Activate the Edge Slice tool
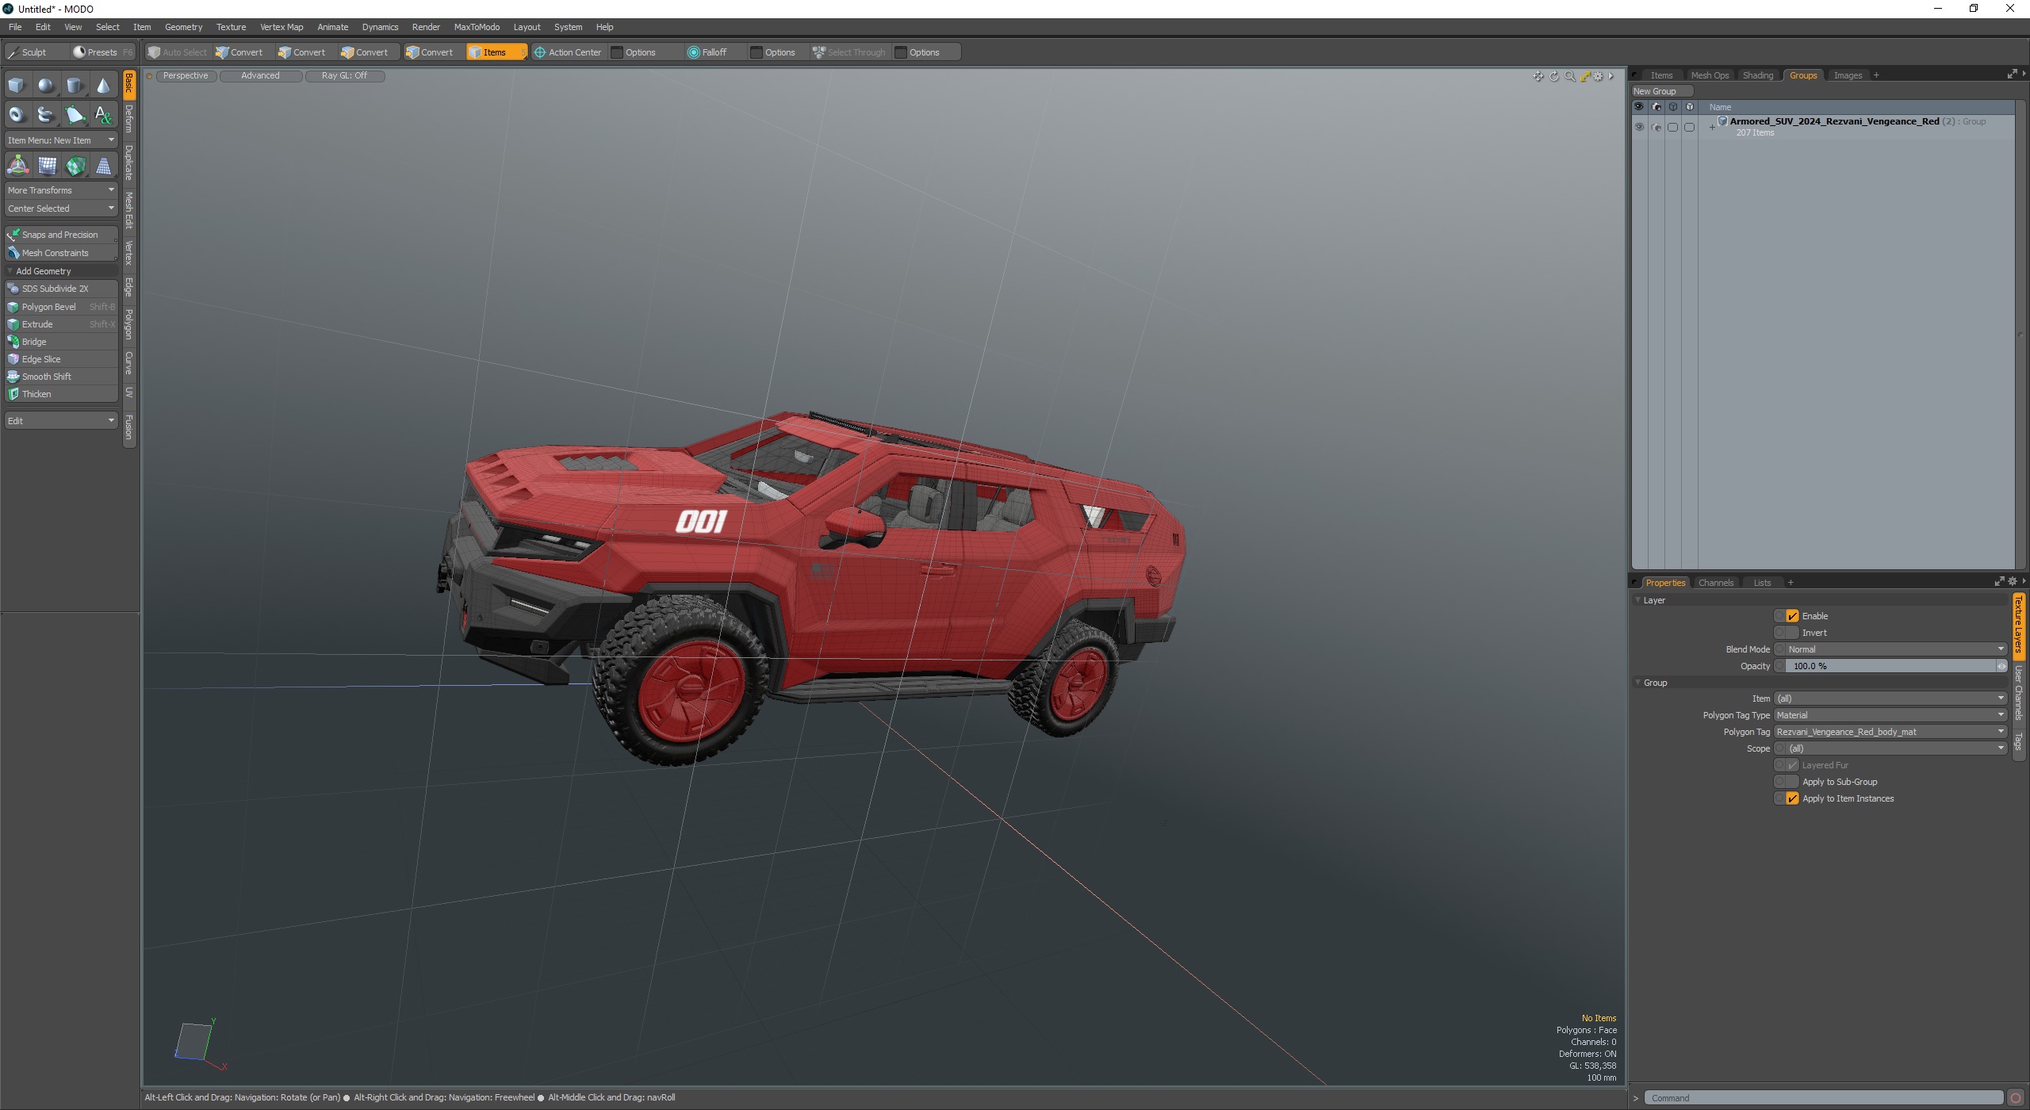 tap(61, 359)
